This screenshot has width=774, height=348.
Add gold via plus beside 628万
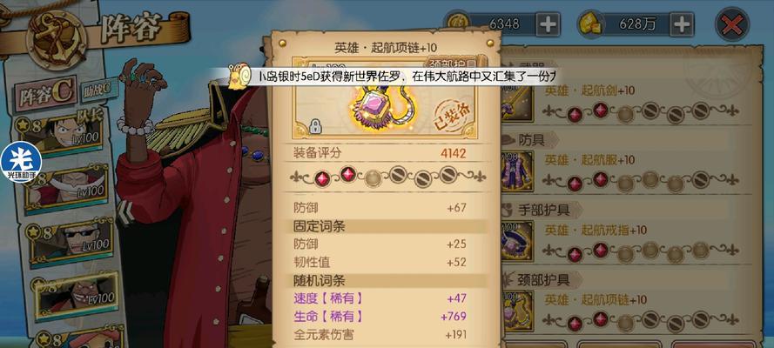[683, 24]
